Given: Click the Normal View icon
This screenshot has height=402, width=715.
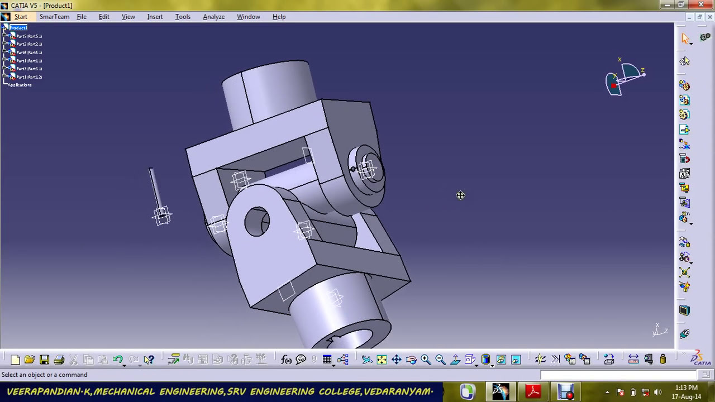Looking at the screenshot, I should (455, 360).
